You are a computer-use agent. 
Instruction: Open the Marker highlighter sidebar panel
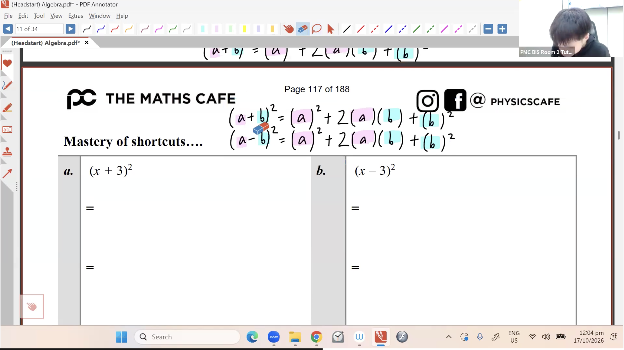point(7,108)
